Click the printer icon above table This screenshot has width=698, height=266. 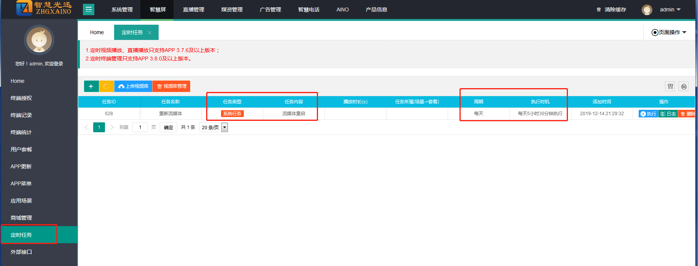pyautogui.click(x=684, y=87)
